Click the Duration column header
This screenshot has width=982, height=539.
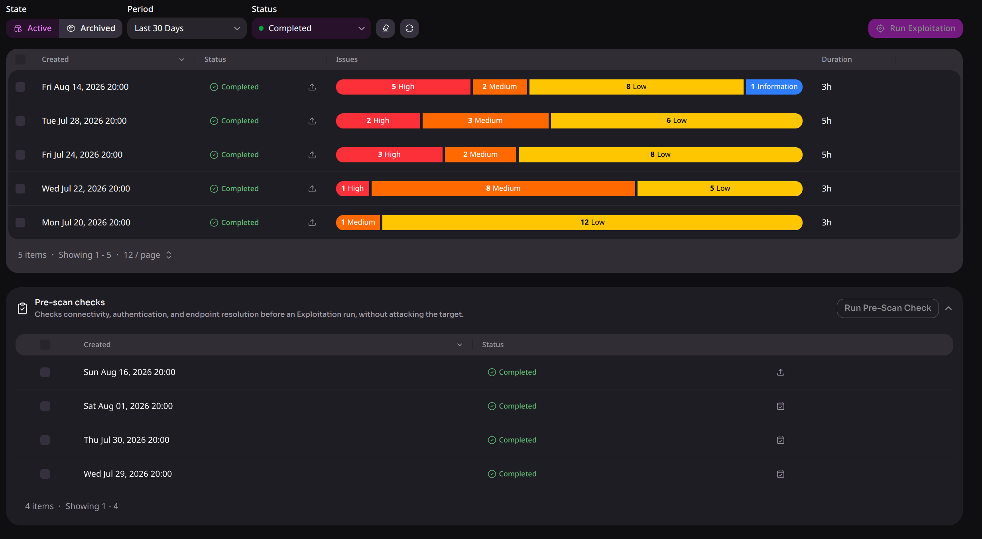[x=836, y=59]
